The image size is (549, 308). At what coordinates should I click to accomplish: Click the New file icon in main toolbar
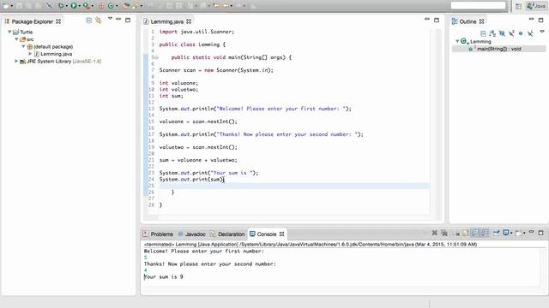tap(6, 6)
